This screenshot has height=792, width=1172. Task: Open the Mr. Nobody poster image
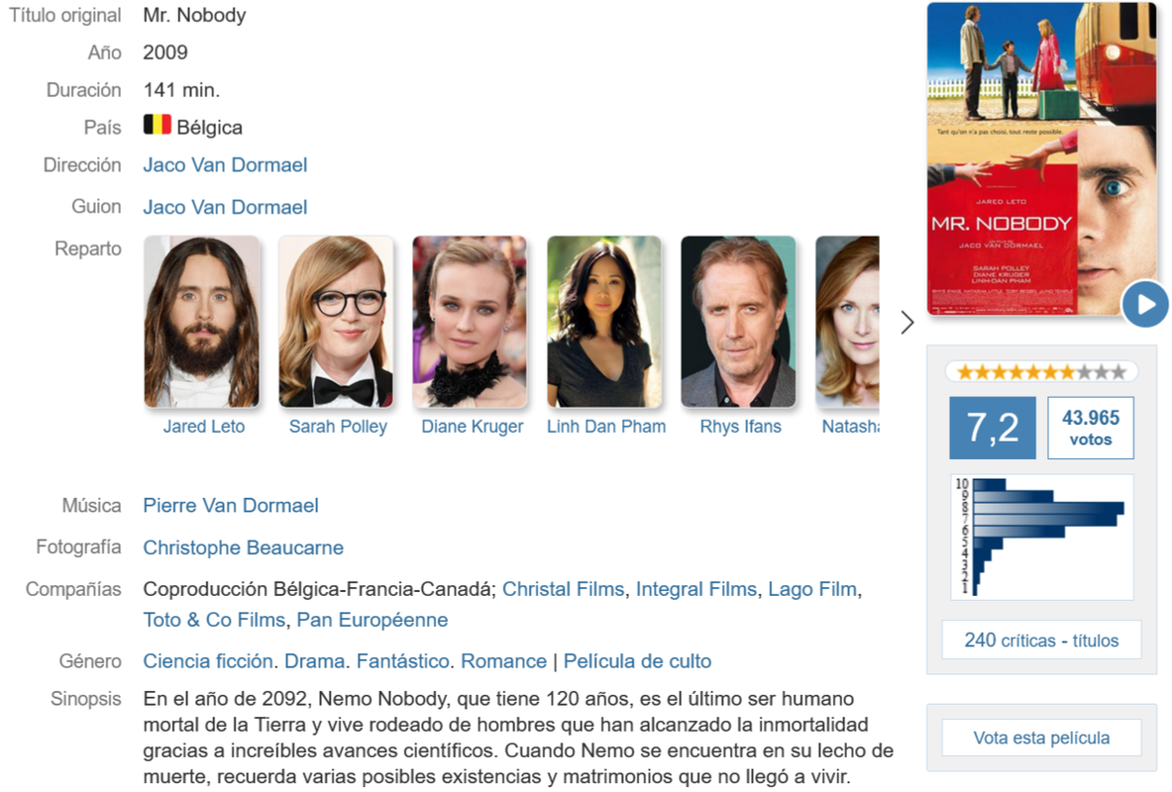coord(1042,158)
